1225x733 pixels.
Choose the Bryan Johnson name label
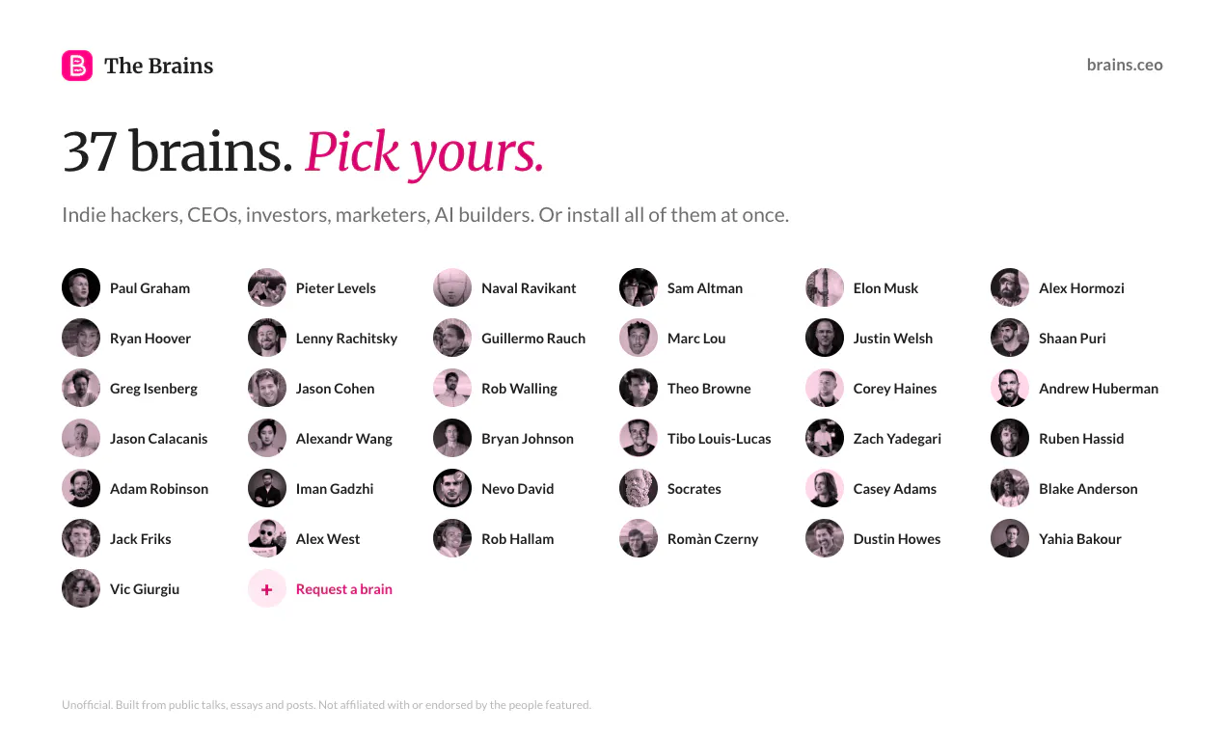pos(528,438)
